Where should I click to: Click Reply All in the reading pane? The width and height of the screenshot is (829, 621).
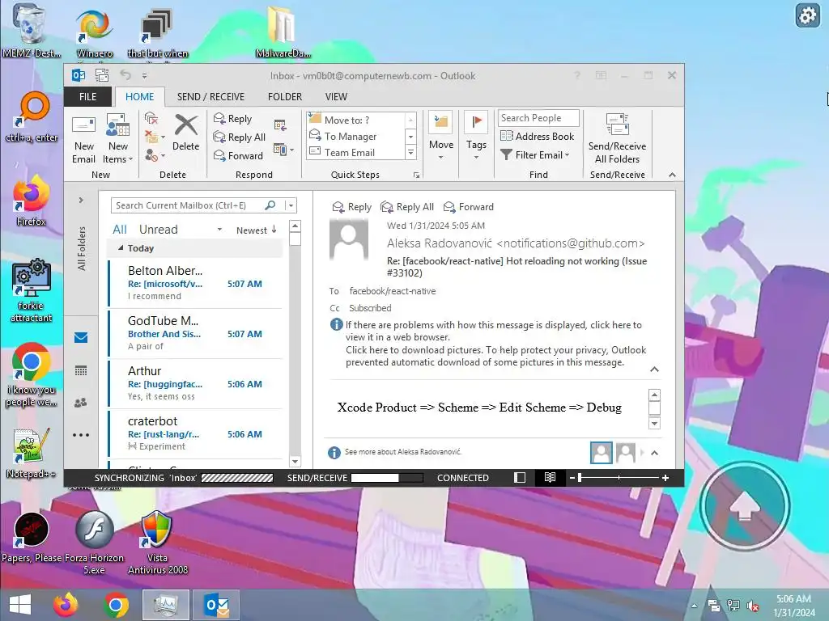(x=407, y=207)
